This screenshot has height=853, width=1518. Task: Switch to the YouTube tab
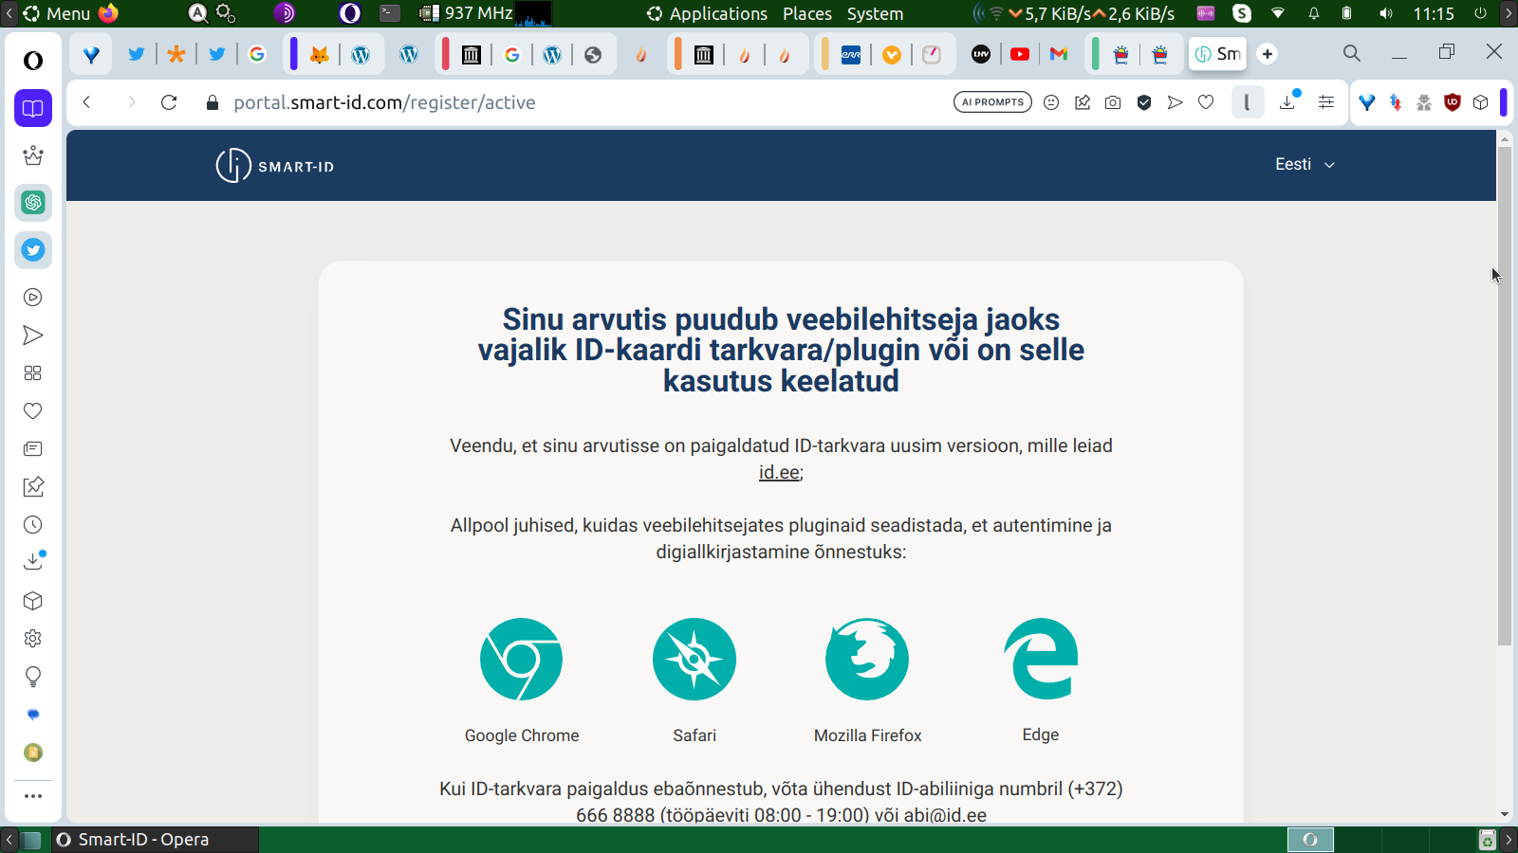pyautogui.click(x=1020, y=54)
